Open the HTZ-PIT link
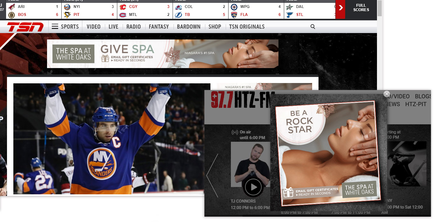 (416, 104)
